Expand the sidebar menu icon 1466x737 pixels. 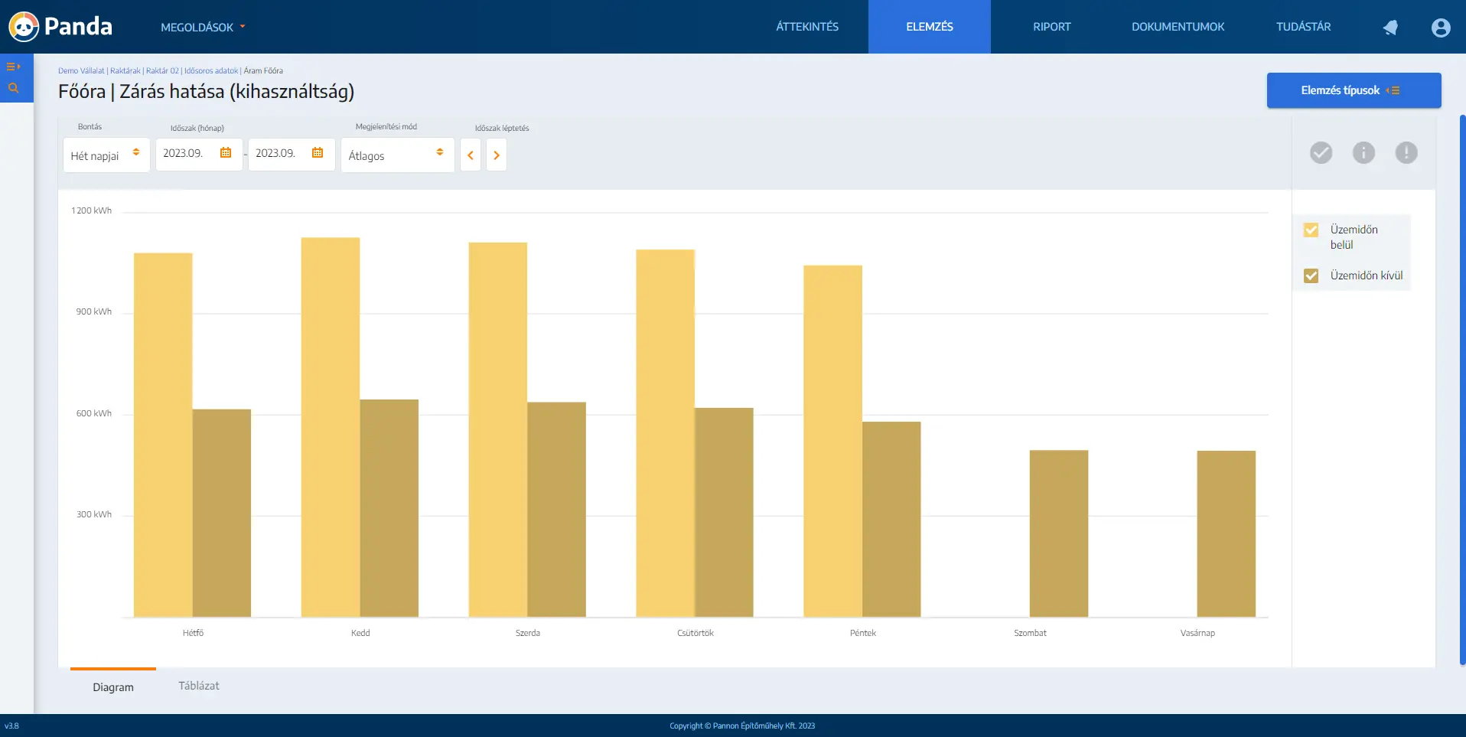[13, 67]
